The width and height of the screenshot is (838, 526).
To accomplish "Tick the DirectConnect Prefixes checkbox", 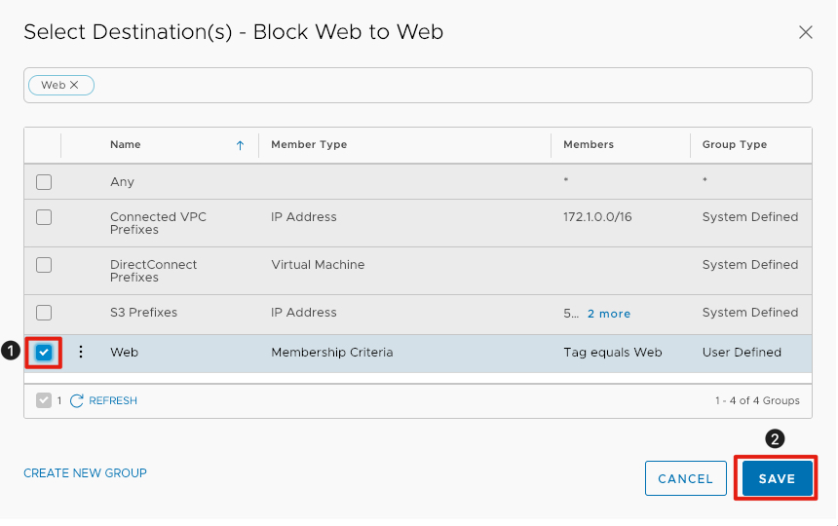I will click(44, 265).
